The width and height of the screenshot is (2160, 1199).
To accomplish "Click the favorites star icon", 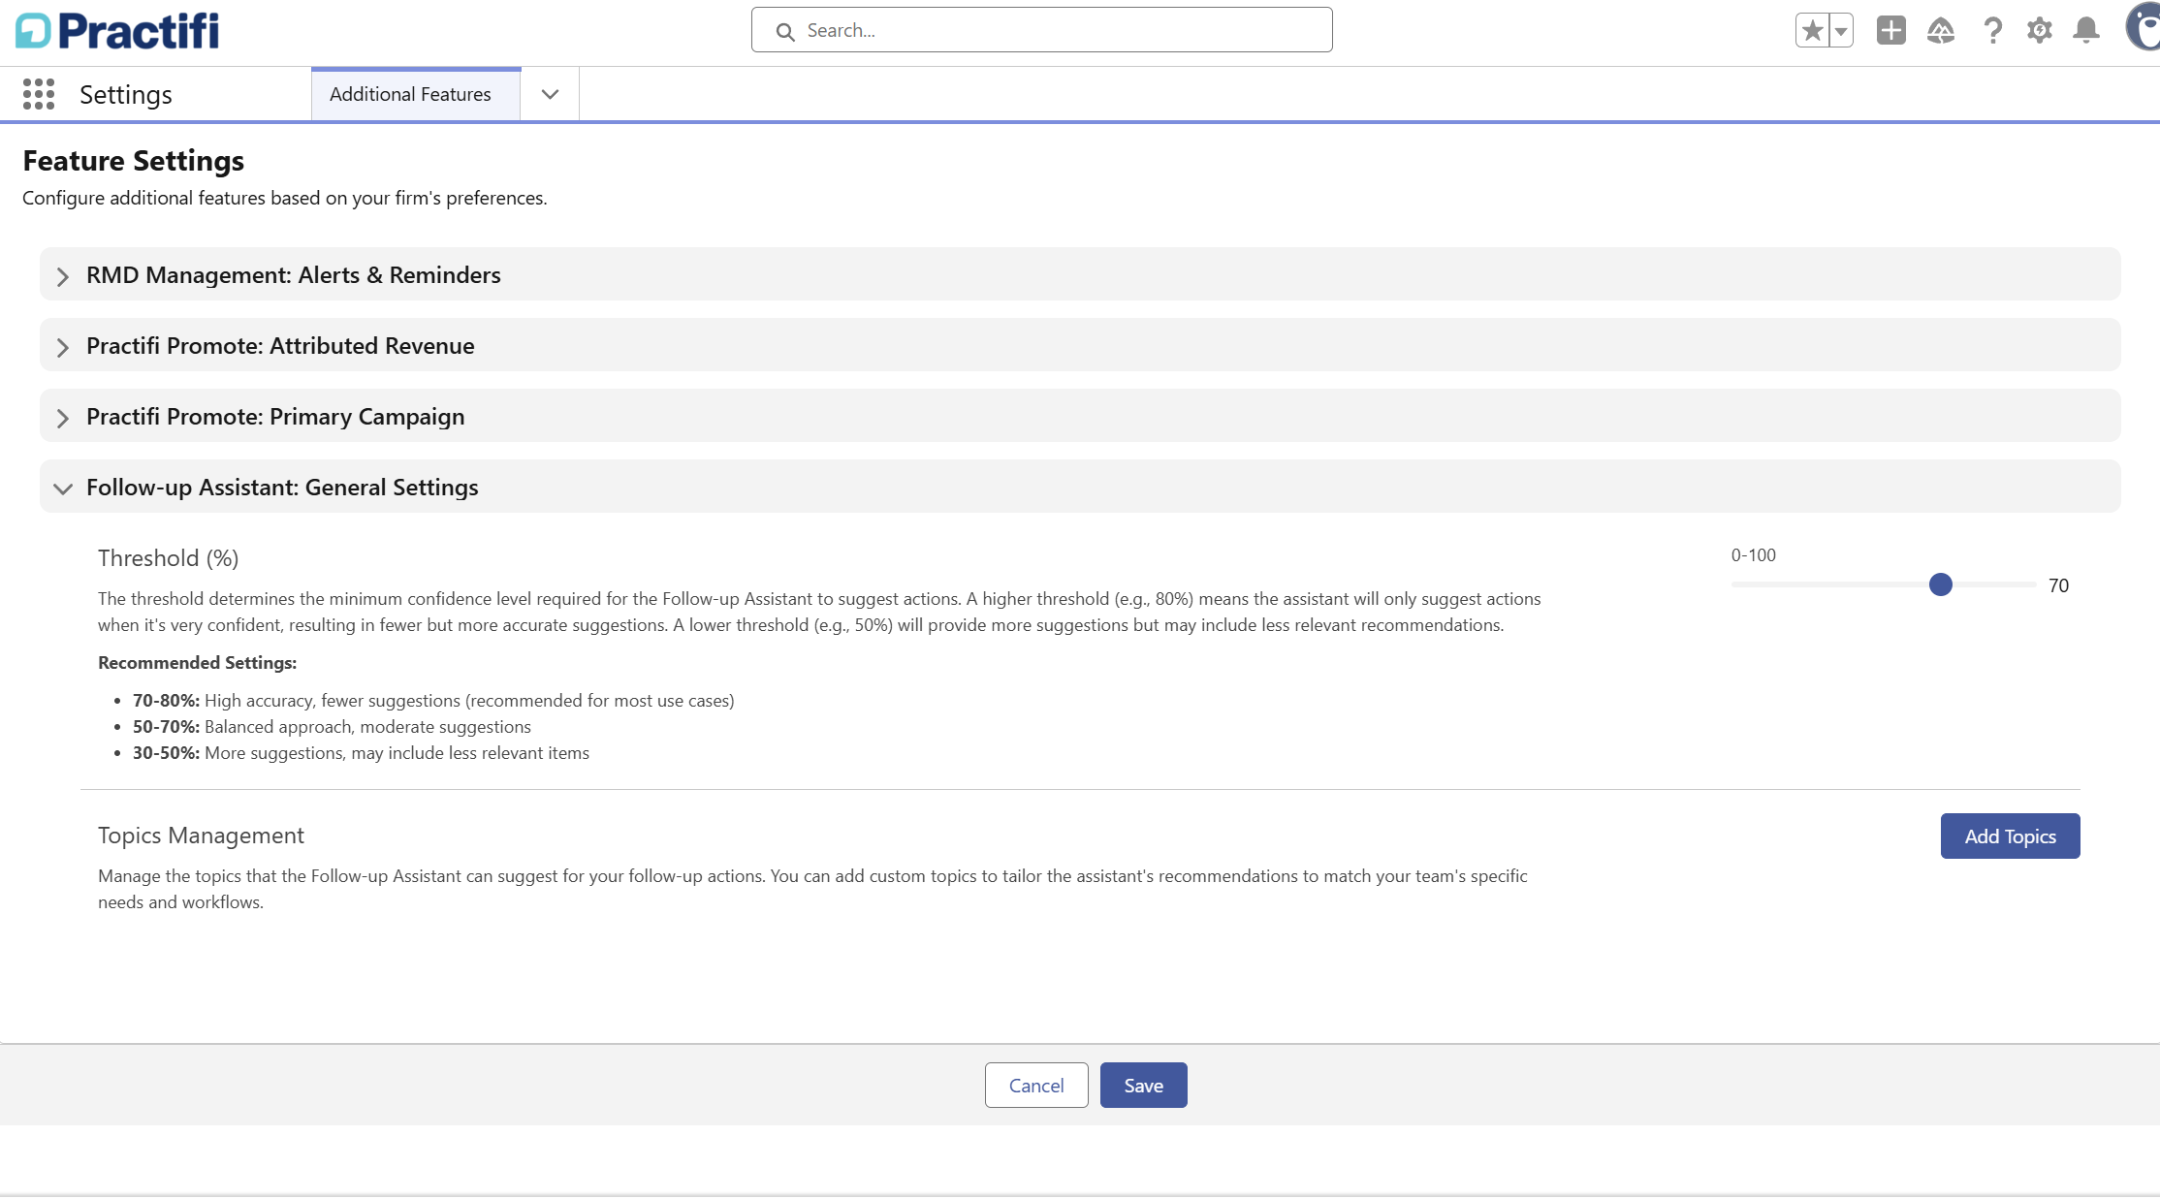I will click(x=1812, y=30).
